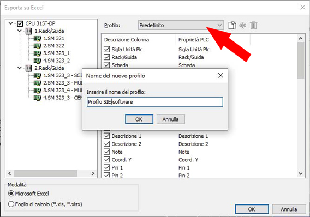This screenshot has width=310, height=217.
Task: Select the 2.Rack/Guida rack icon
Action: point(29,68)
